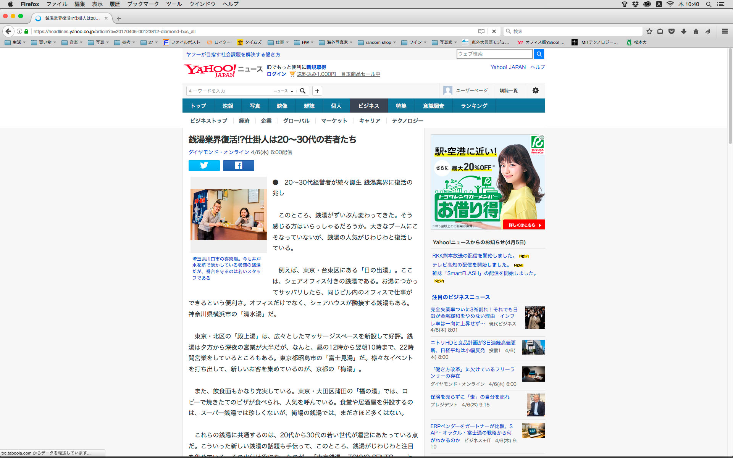Open Yahoo News settings gear
This screenshot has height=458, width=733.
tap(535, 90)
